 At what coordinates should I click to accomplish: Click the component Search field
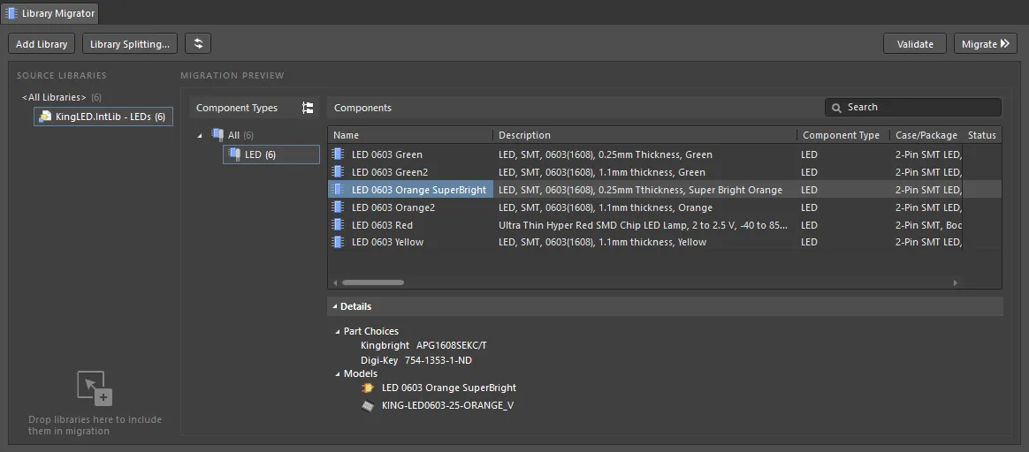click(x=913, y=108)
